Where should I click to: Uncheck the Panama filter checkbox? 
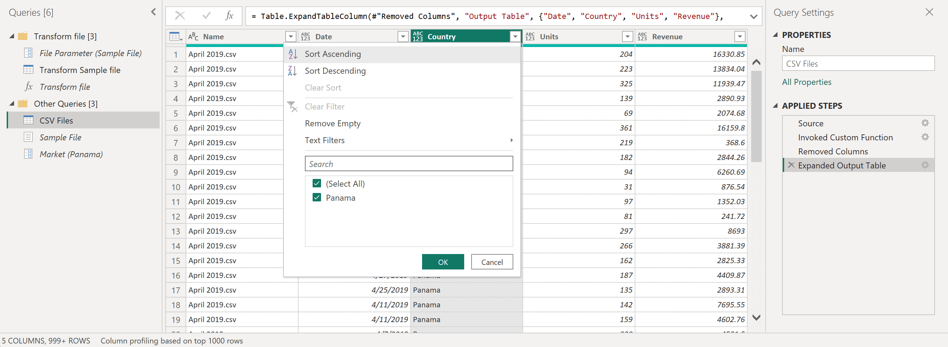(x=316, y=197)
